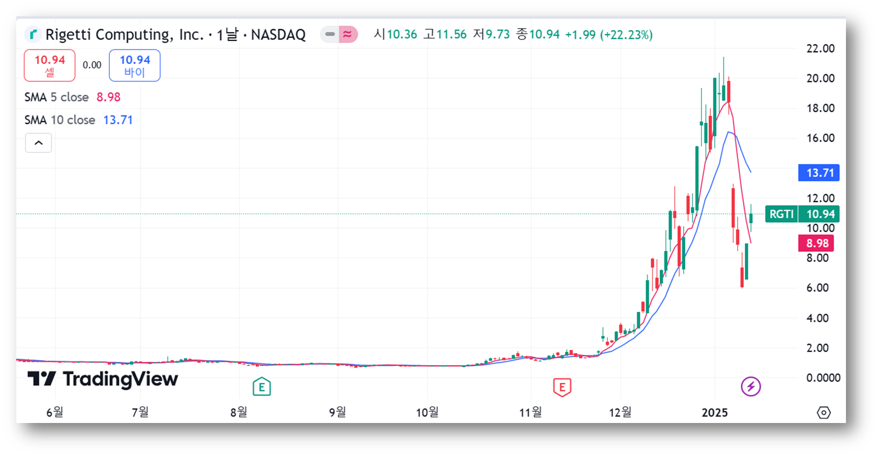Viewport: 879px width, 456px height.
Task: Click the gray dash pill icon in header
Action: click(330, 35)
